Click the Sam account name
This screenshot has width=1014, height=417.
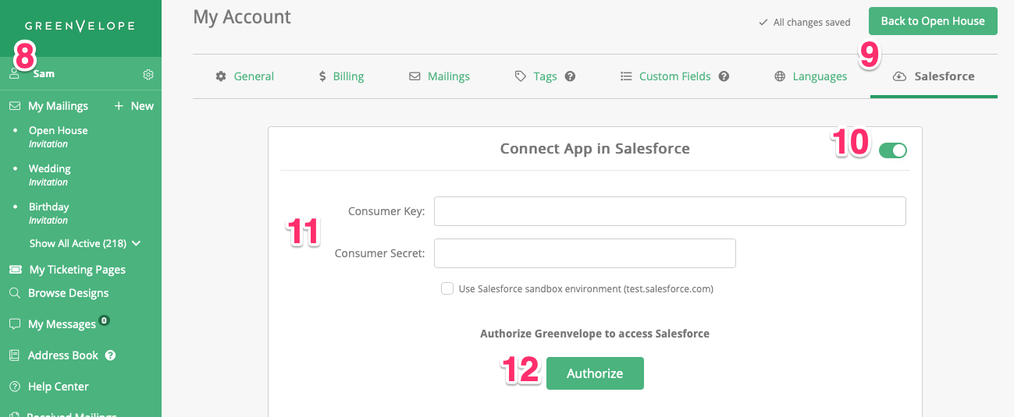[x=44, y=74]
